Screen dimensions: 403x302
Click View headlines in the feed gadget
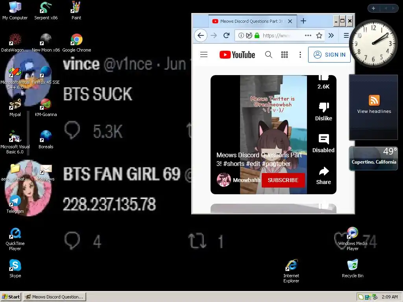pyautogui.click(x=374, y=111)
